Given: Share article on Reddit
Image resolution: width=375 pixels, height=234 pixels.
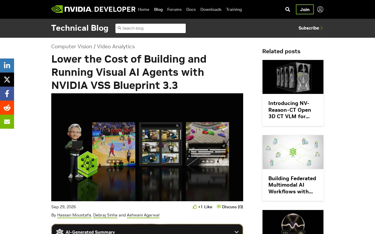Looking at the screenshot, I should [7, 108].
